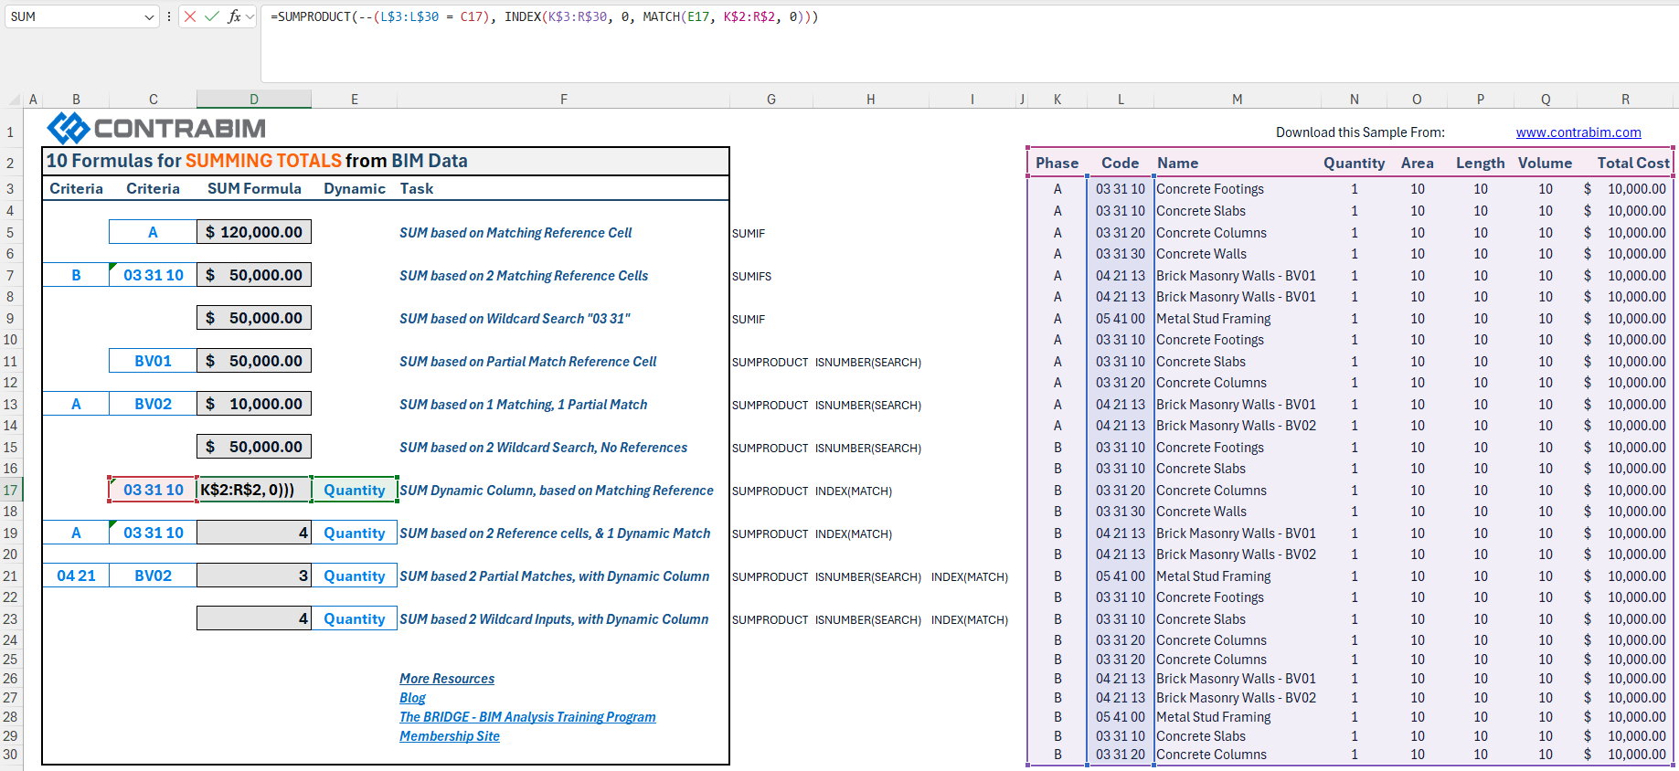
Task: Select the Quantity dynamic cell in row 19
Action: click(354, 533)
